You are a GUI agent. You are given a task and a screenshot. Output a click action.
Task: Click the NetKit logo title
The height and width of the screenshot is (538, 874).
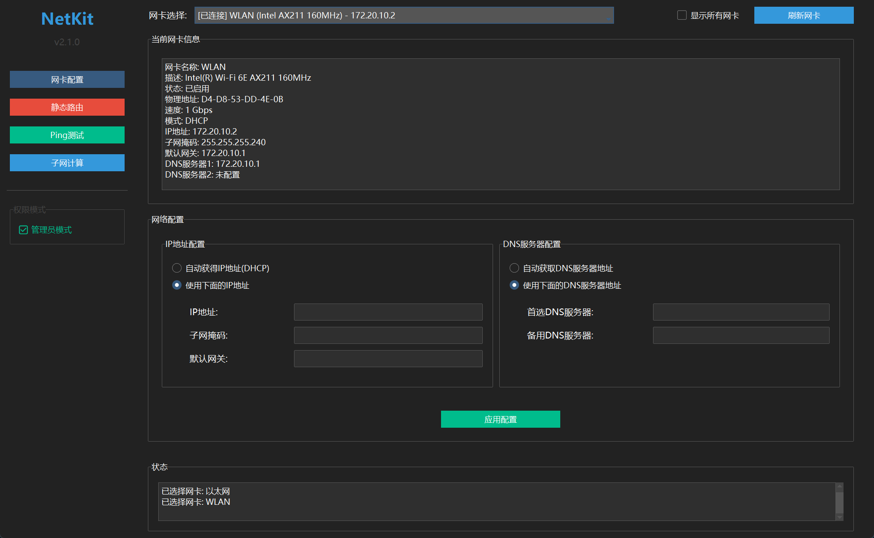[x=67, y=19]
